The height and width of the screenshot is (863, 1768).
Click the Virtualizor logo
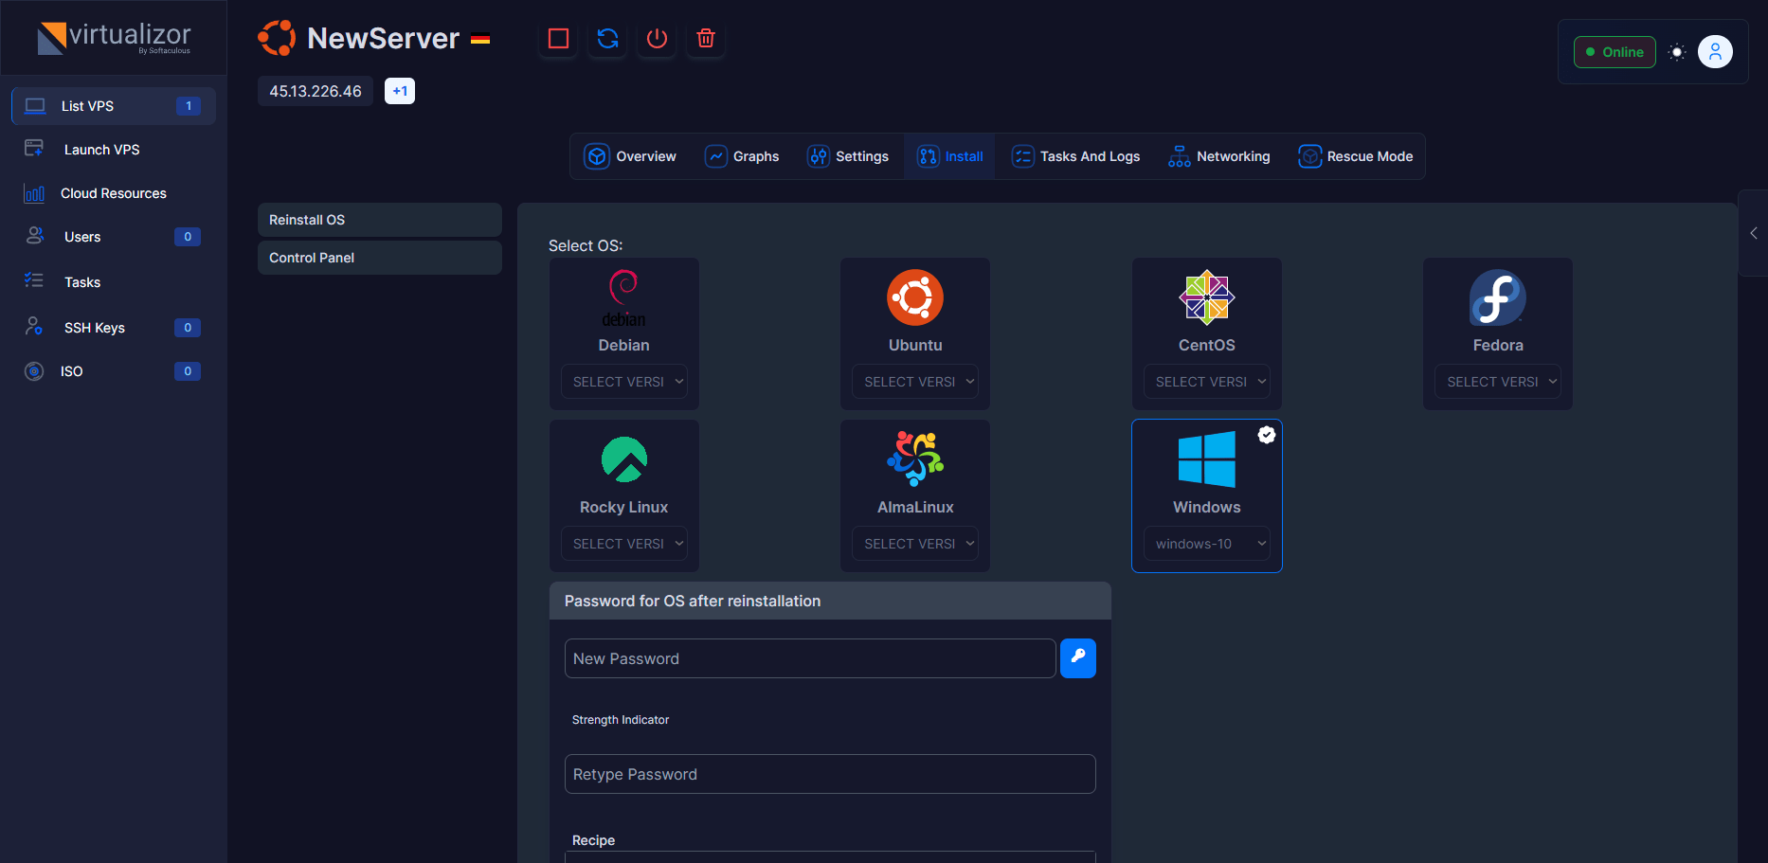click(114, 38)
